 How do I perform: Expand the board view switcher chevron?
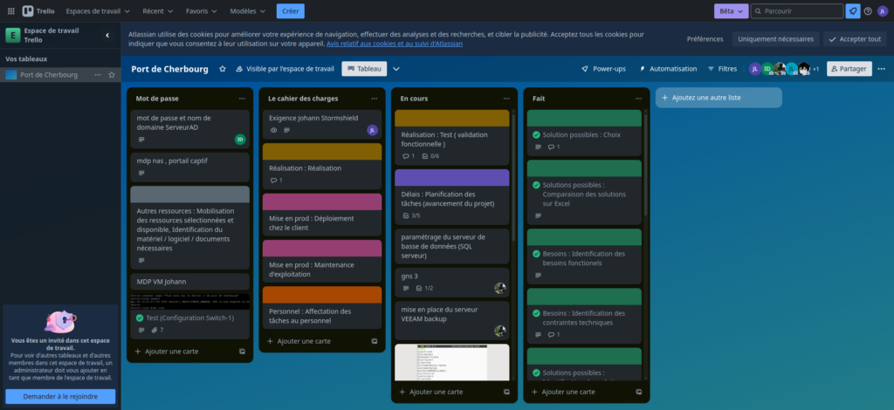tap(396, 69)
